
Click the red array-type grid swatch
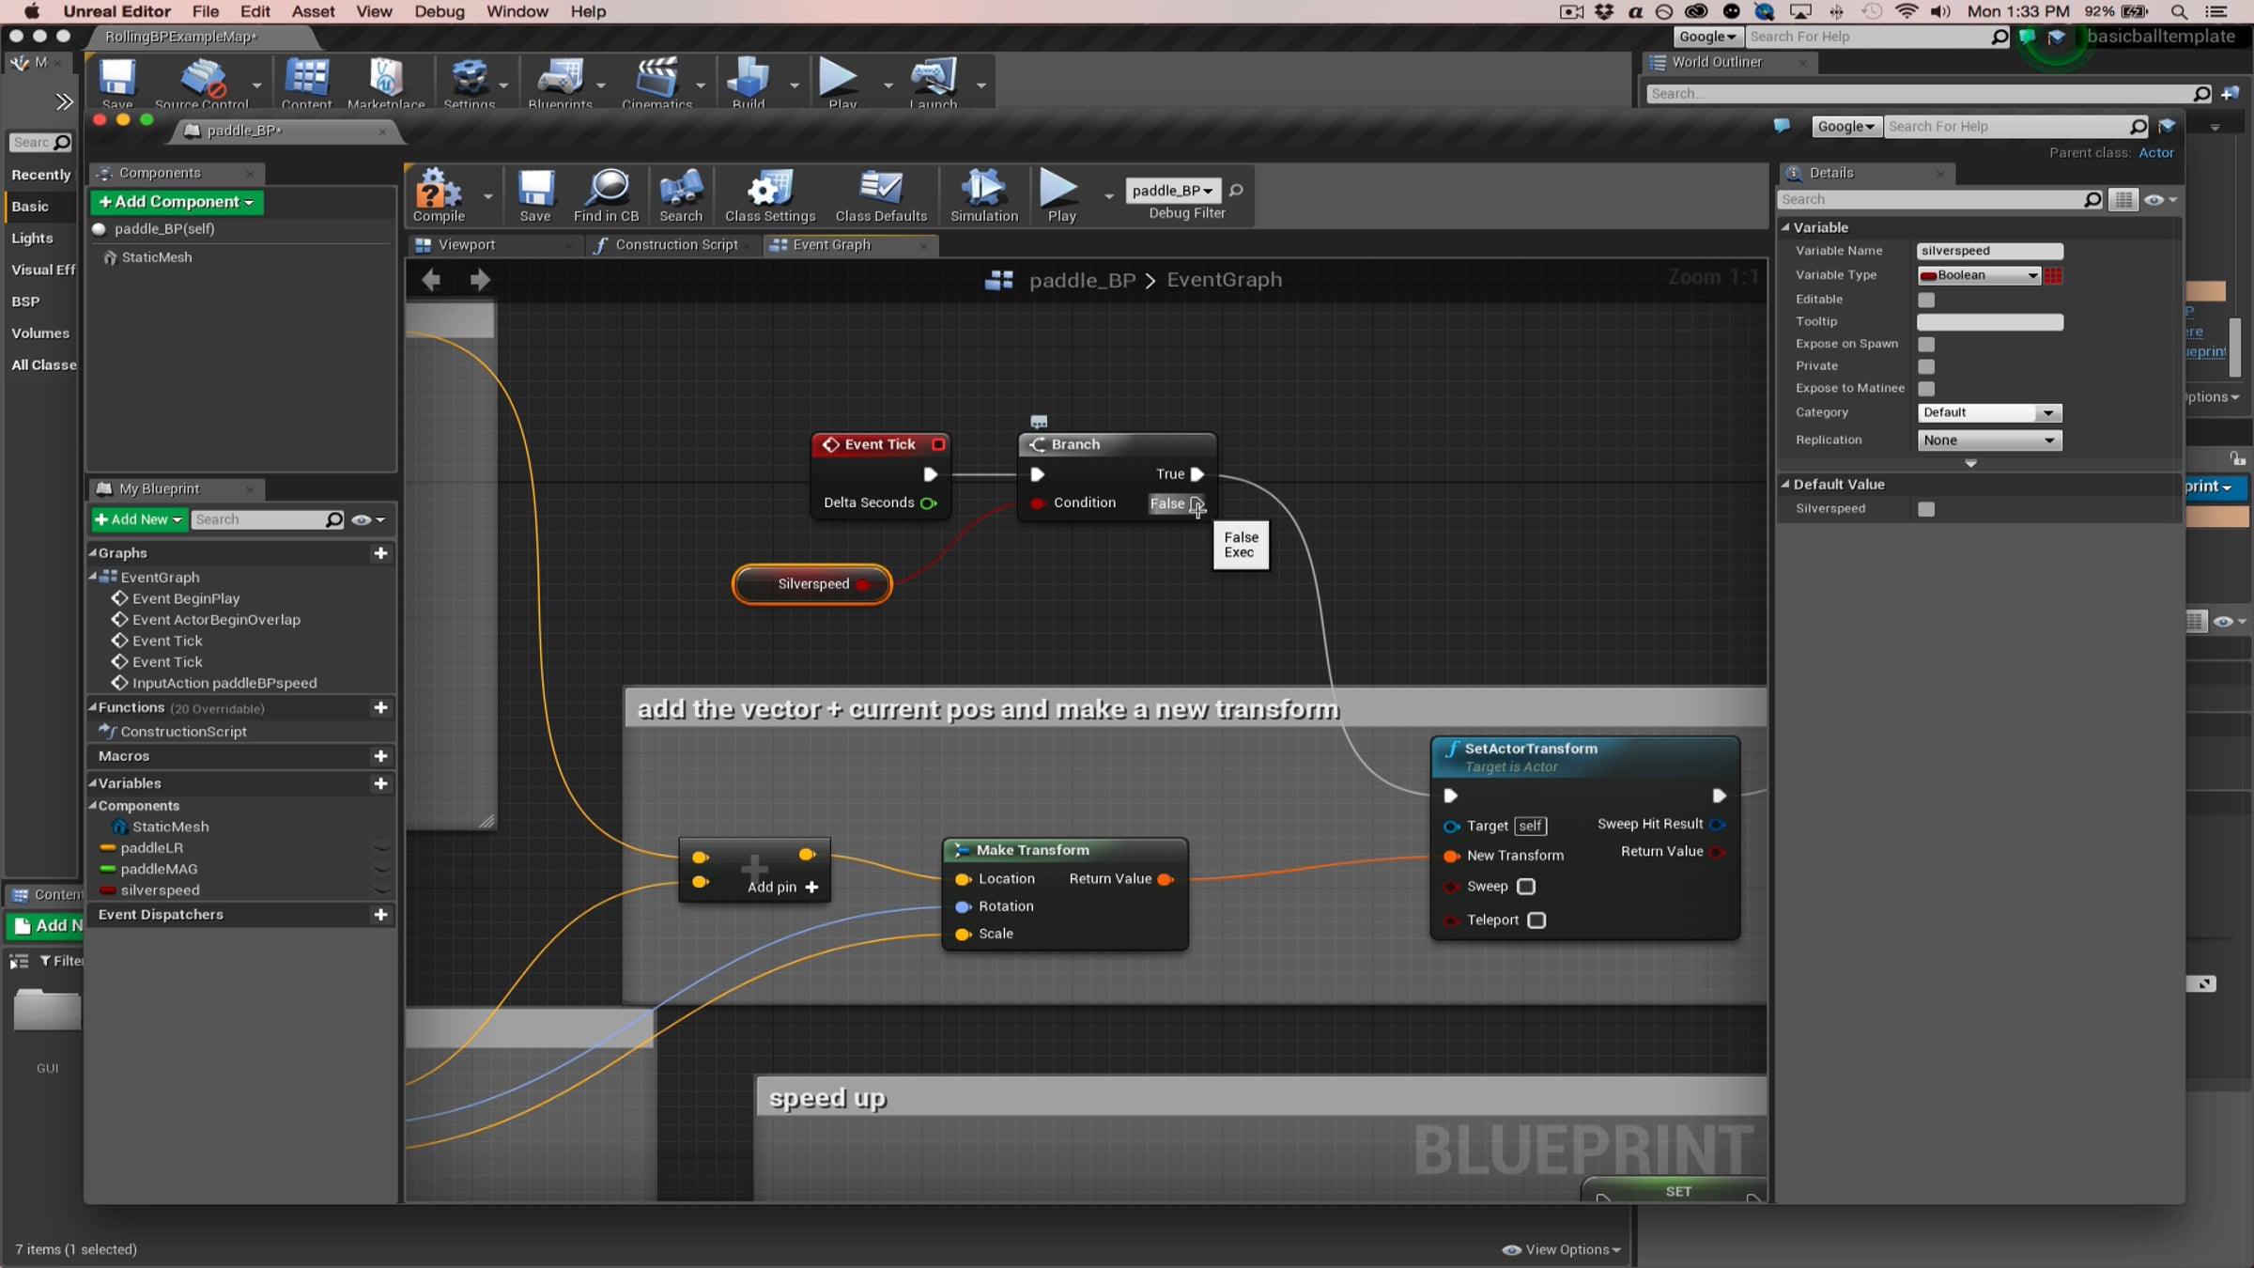pyautogui.click(x=2054, y=275)
